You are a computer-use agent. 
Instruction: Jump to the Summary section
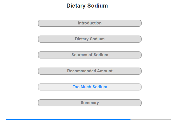click(x=90, y=103)
